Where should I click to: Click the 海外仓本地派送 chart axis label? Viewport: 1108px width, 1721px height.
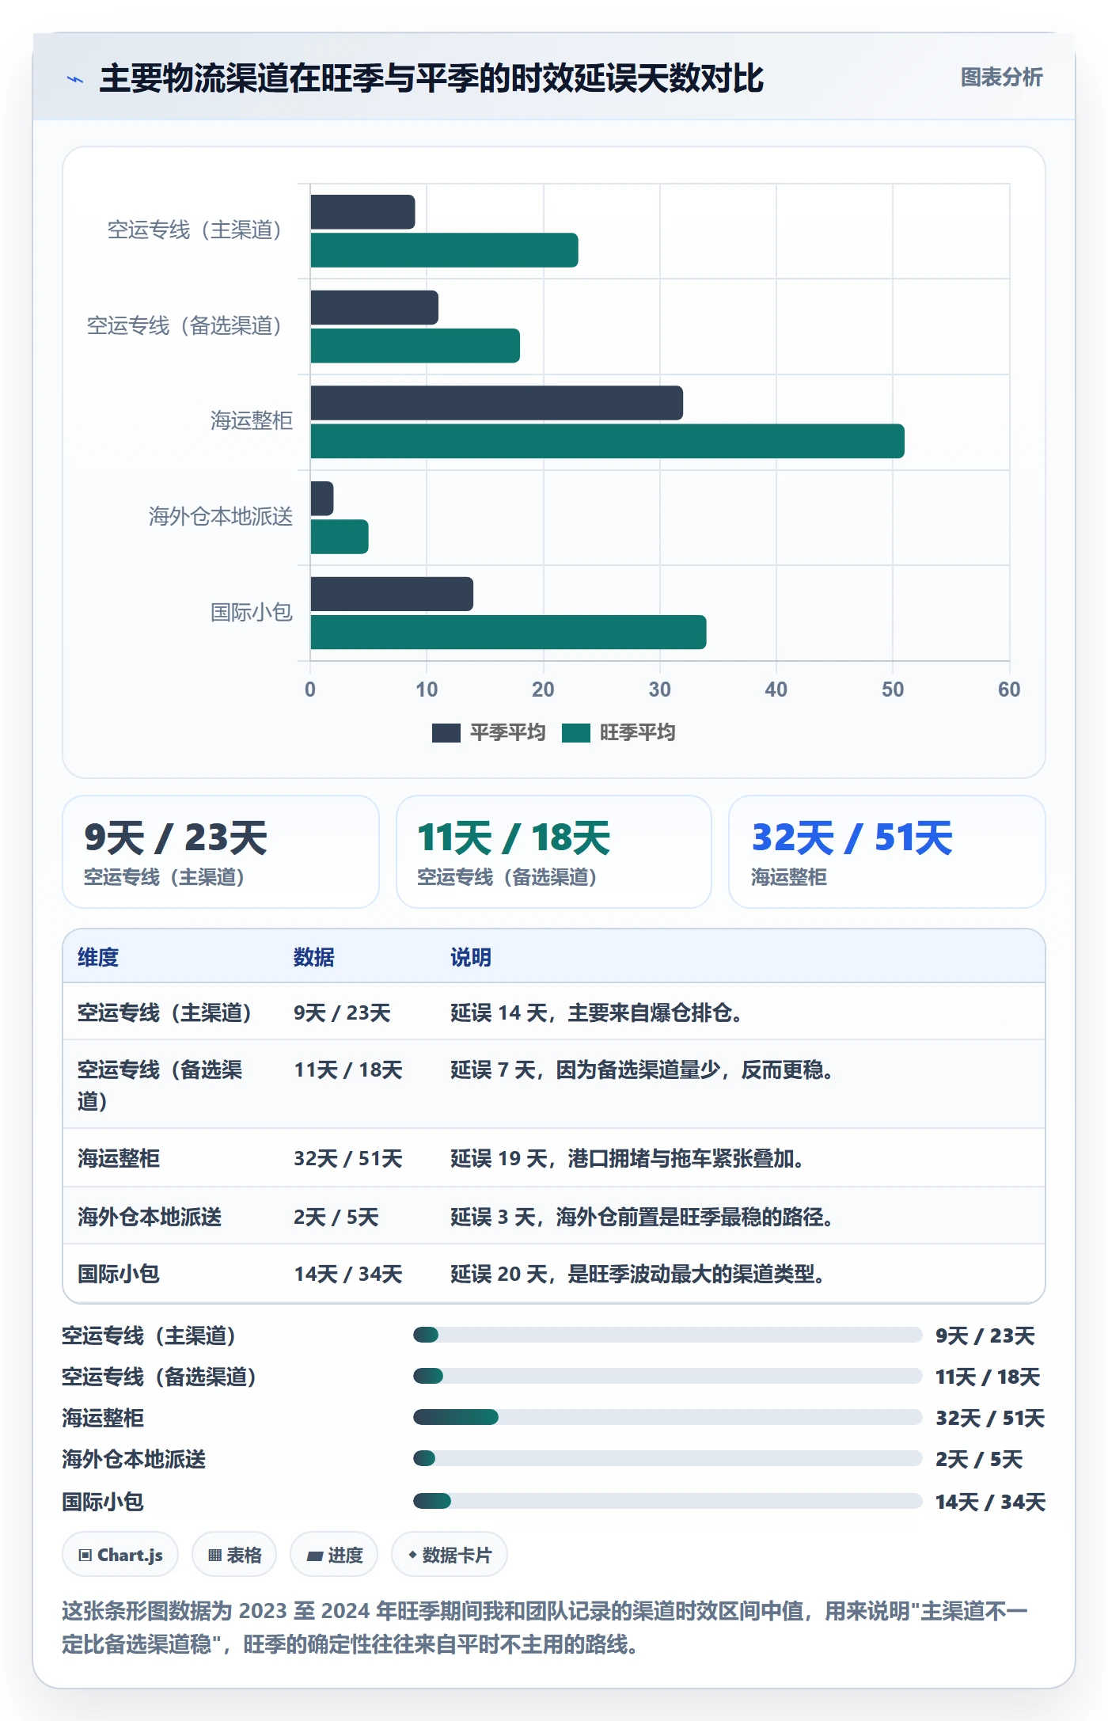pyautogui.click(x=221, y=517)
